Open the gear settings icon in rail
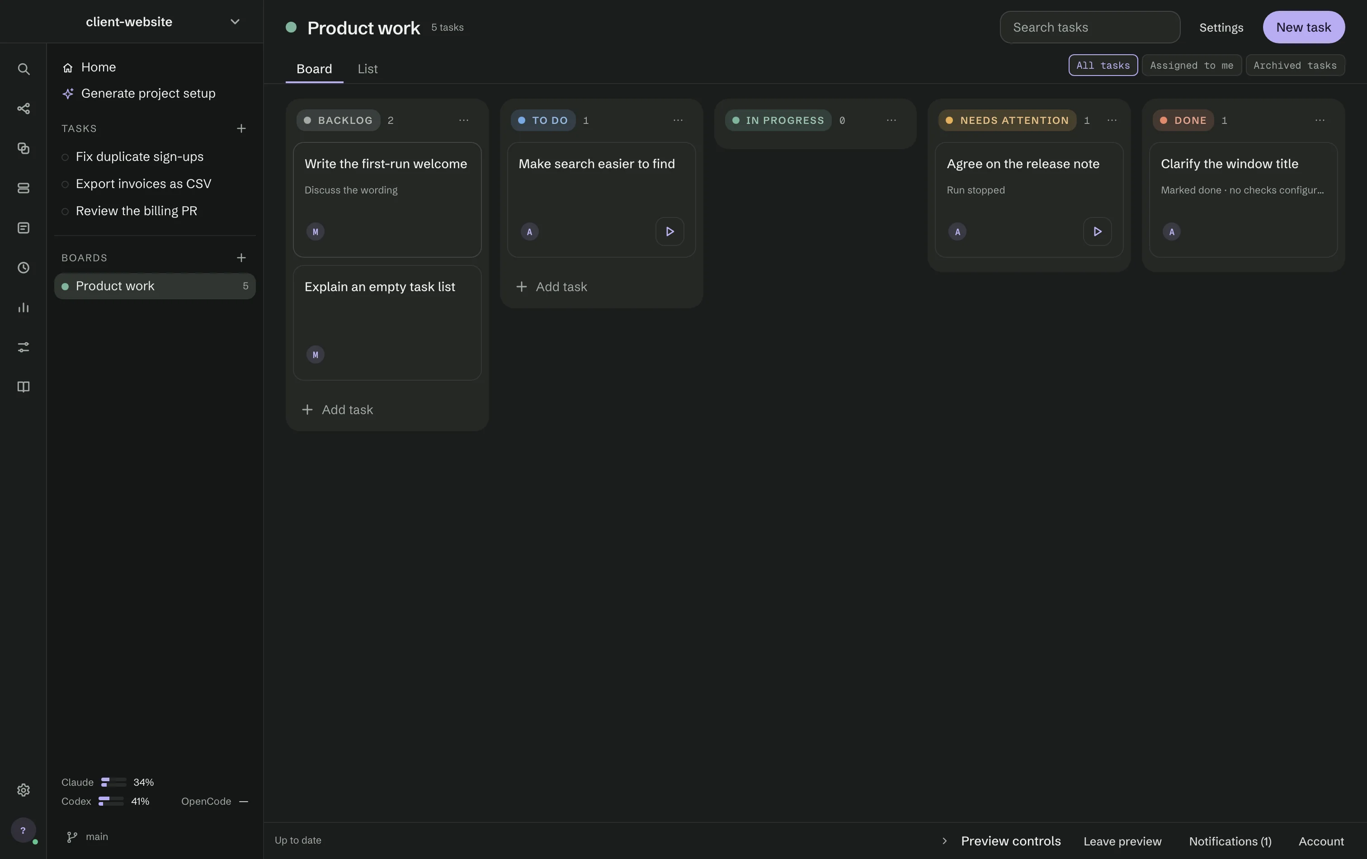 tap(23, 790)
